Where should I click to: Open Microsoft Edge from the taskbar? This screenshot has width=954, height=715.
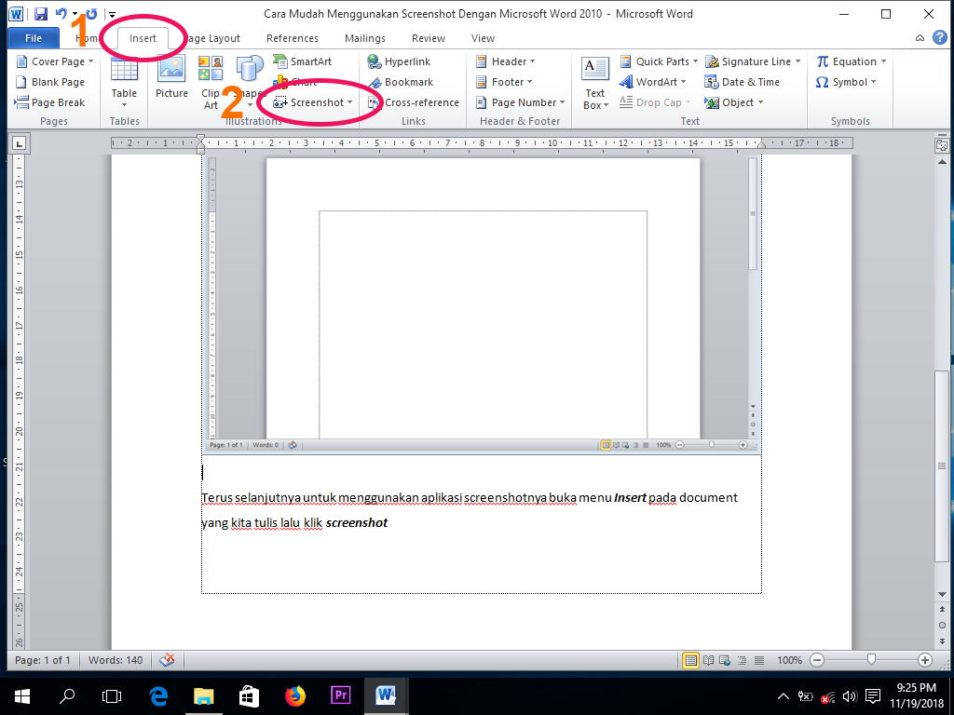[x=158, y=696]
